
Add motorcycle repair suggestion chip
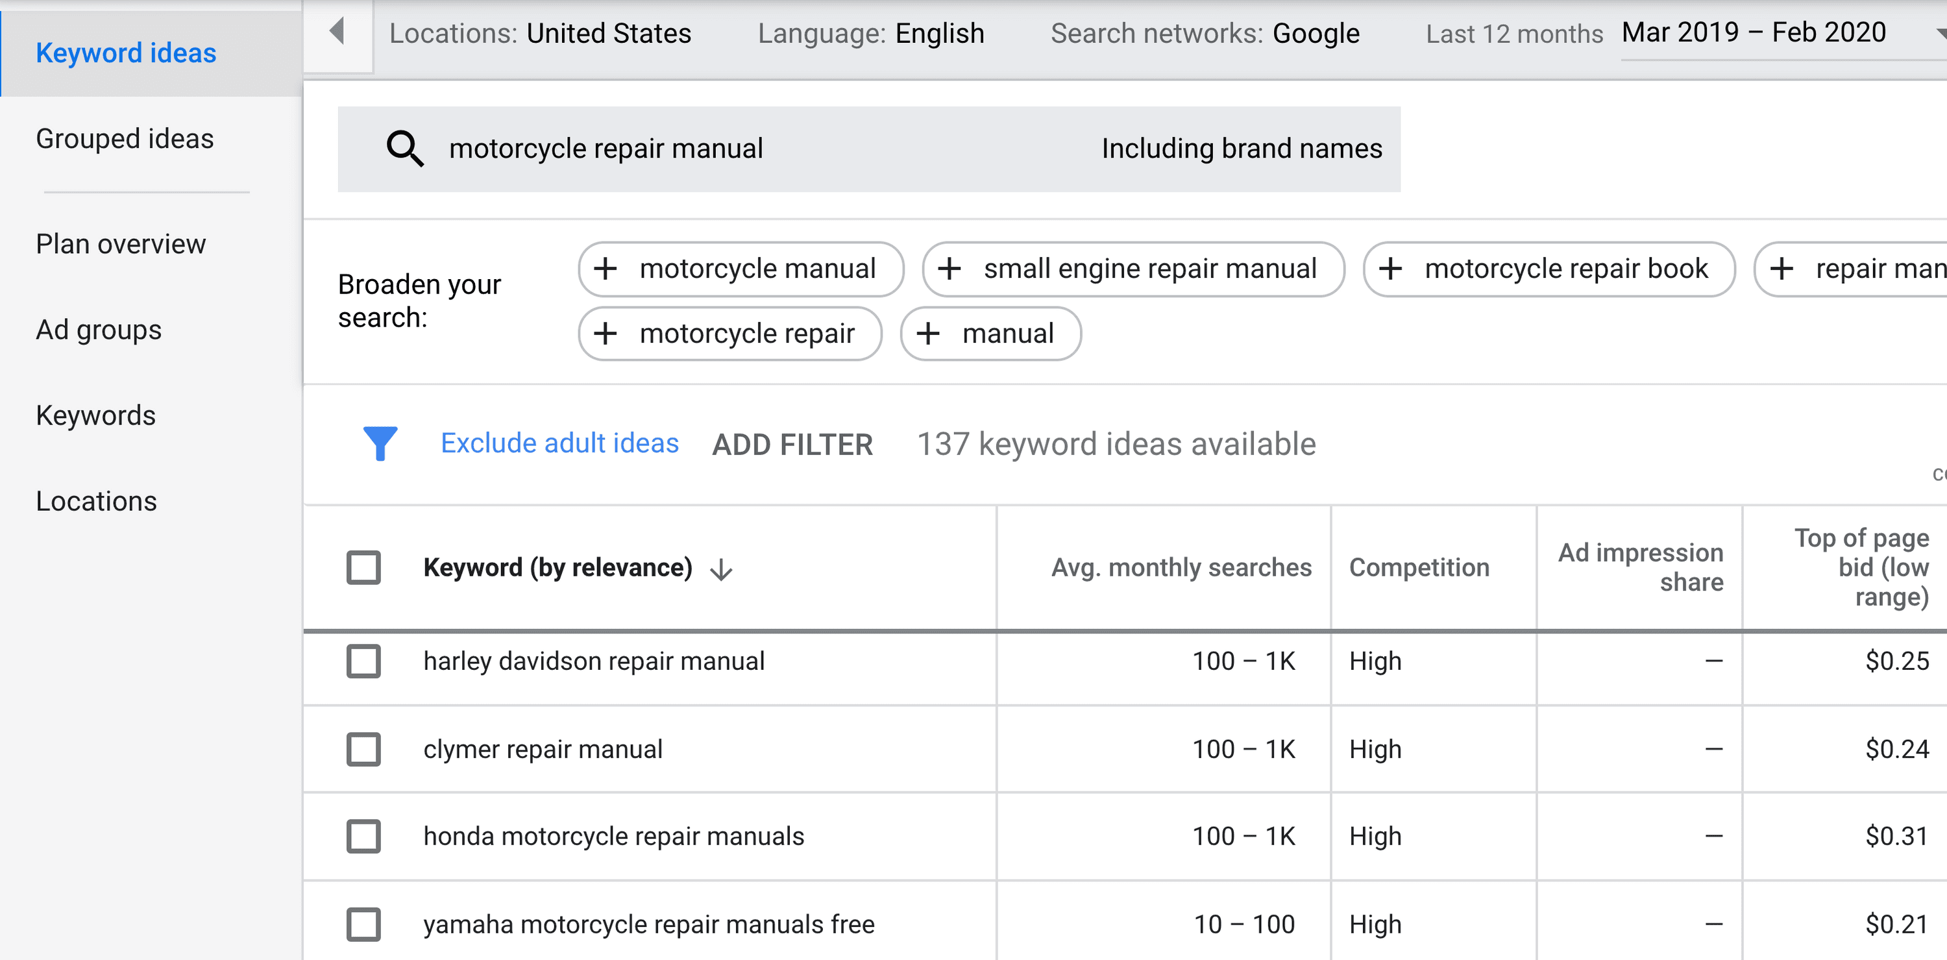[730, 334]
